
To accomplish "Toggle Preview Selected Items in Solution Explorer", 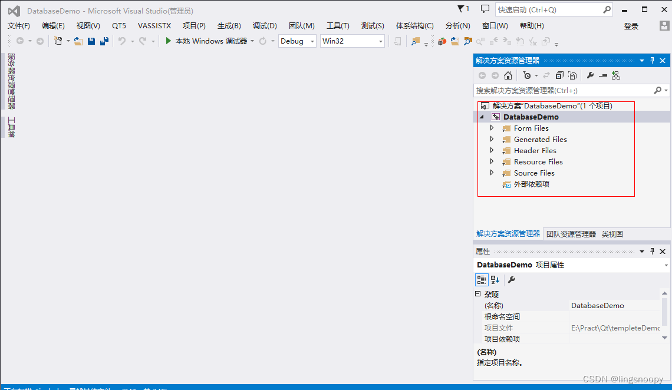I will tap(603, 75).
